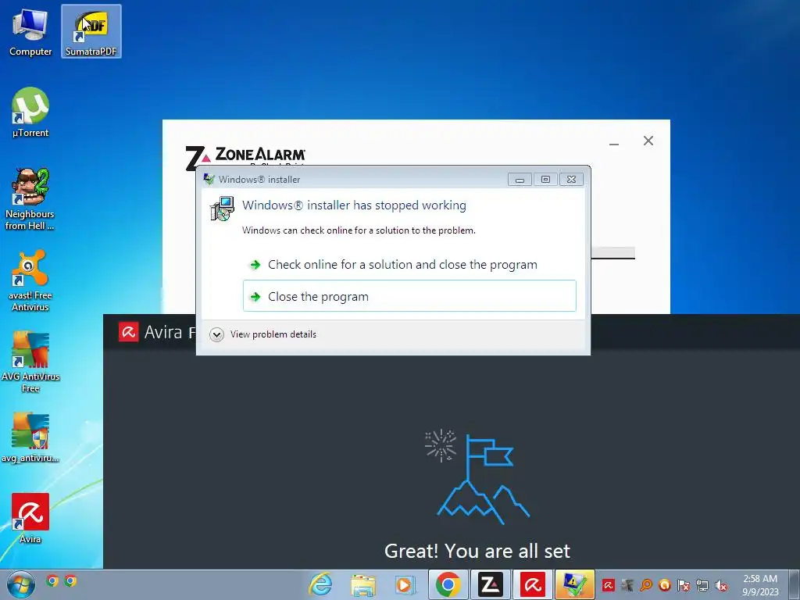Close the Windows installer error dialog
The height and width of the screenshot is (600, 800).
coord(571,179)
